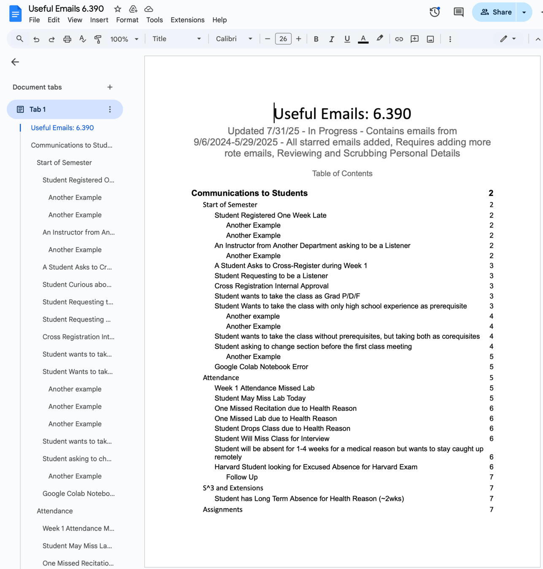Open more toolbar options

coord(450,39)
